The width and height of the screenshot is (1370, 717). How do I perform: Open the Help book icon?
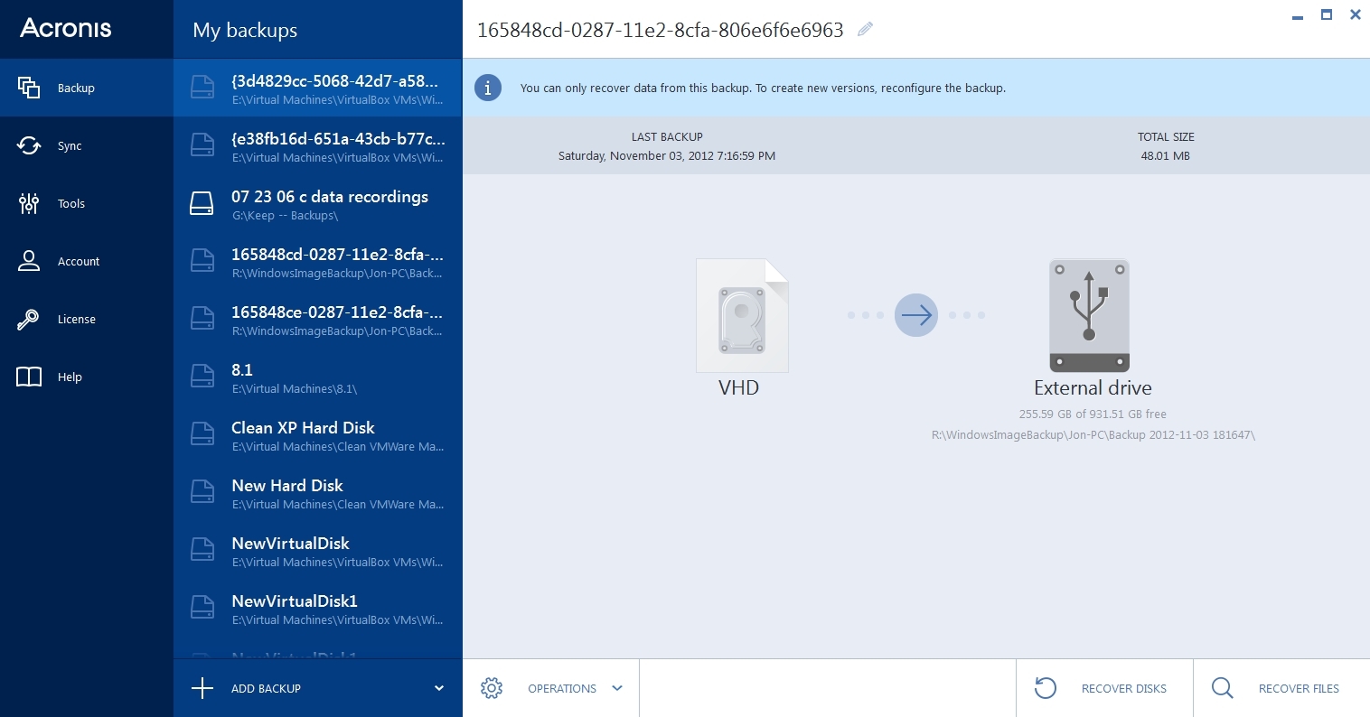[29, 377]
